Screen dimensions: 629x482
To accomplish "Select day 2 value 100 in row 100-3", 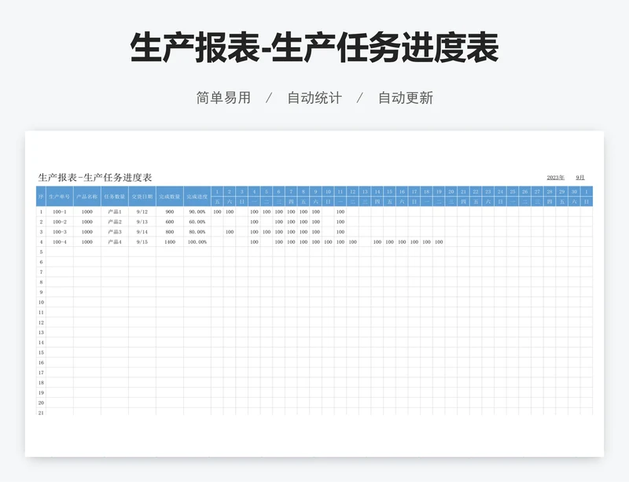I will click(230, 232).
